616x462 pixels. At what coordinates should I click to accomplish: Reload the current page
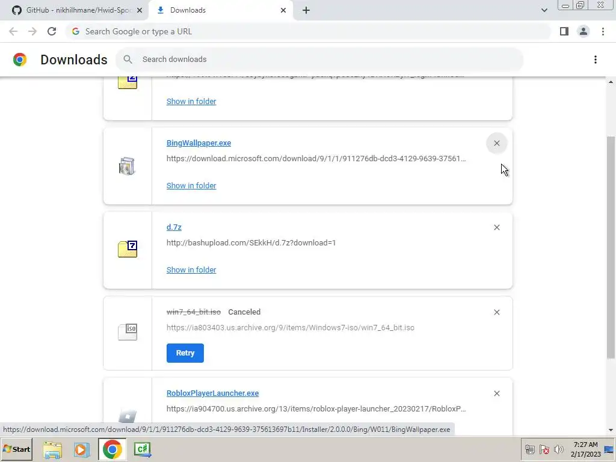point(52,31)
